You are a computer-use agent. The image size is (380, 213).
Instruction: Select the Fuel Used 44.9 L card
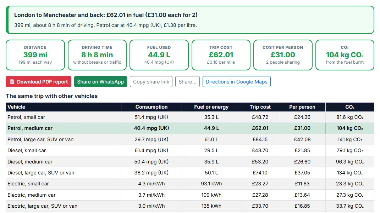click(159, 55)
